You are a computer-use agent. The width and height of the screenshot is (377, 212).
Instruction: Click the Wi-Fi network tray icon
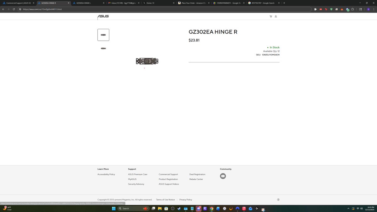coord(358,209)
